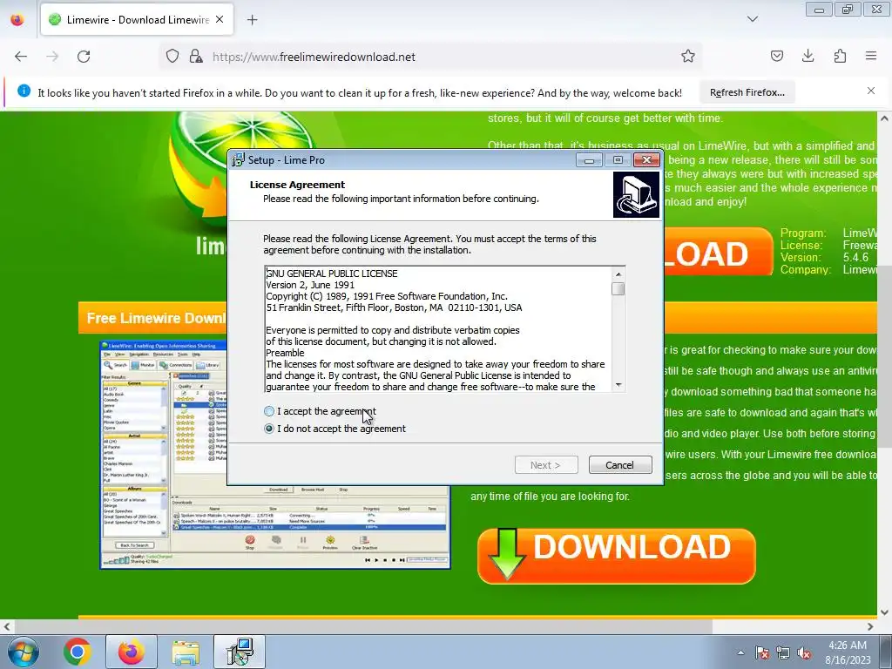The image size is (892, 669).
Task: Open tracking protection shield icon
Action: coord(172,57)
